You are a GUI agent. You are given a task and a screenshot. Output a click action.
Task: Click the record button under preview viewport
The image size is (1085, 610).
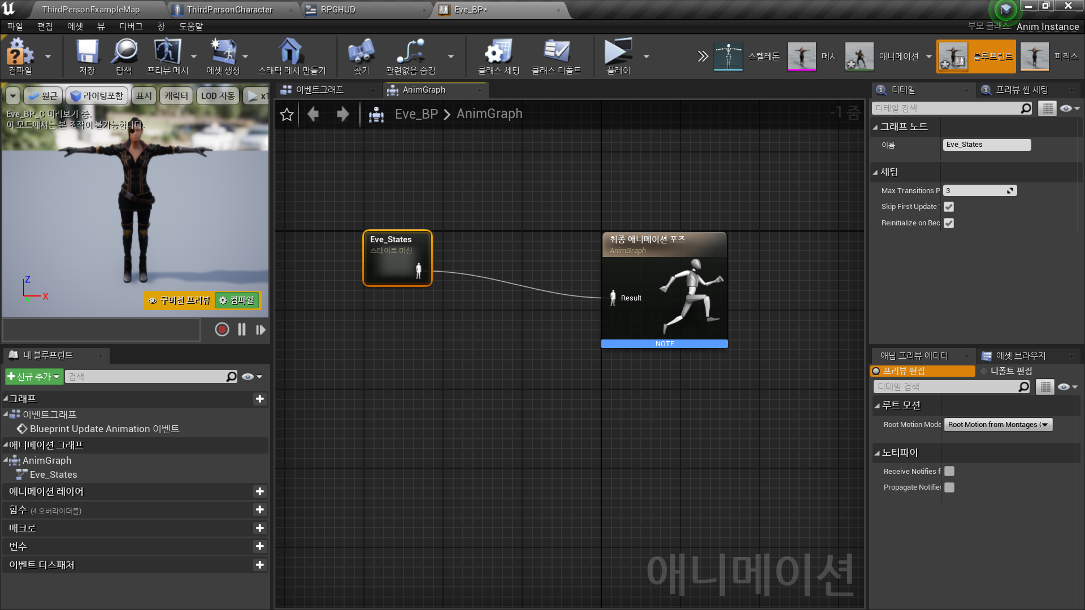pyautogui.click(x=222, y=329)
